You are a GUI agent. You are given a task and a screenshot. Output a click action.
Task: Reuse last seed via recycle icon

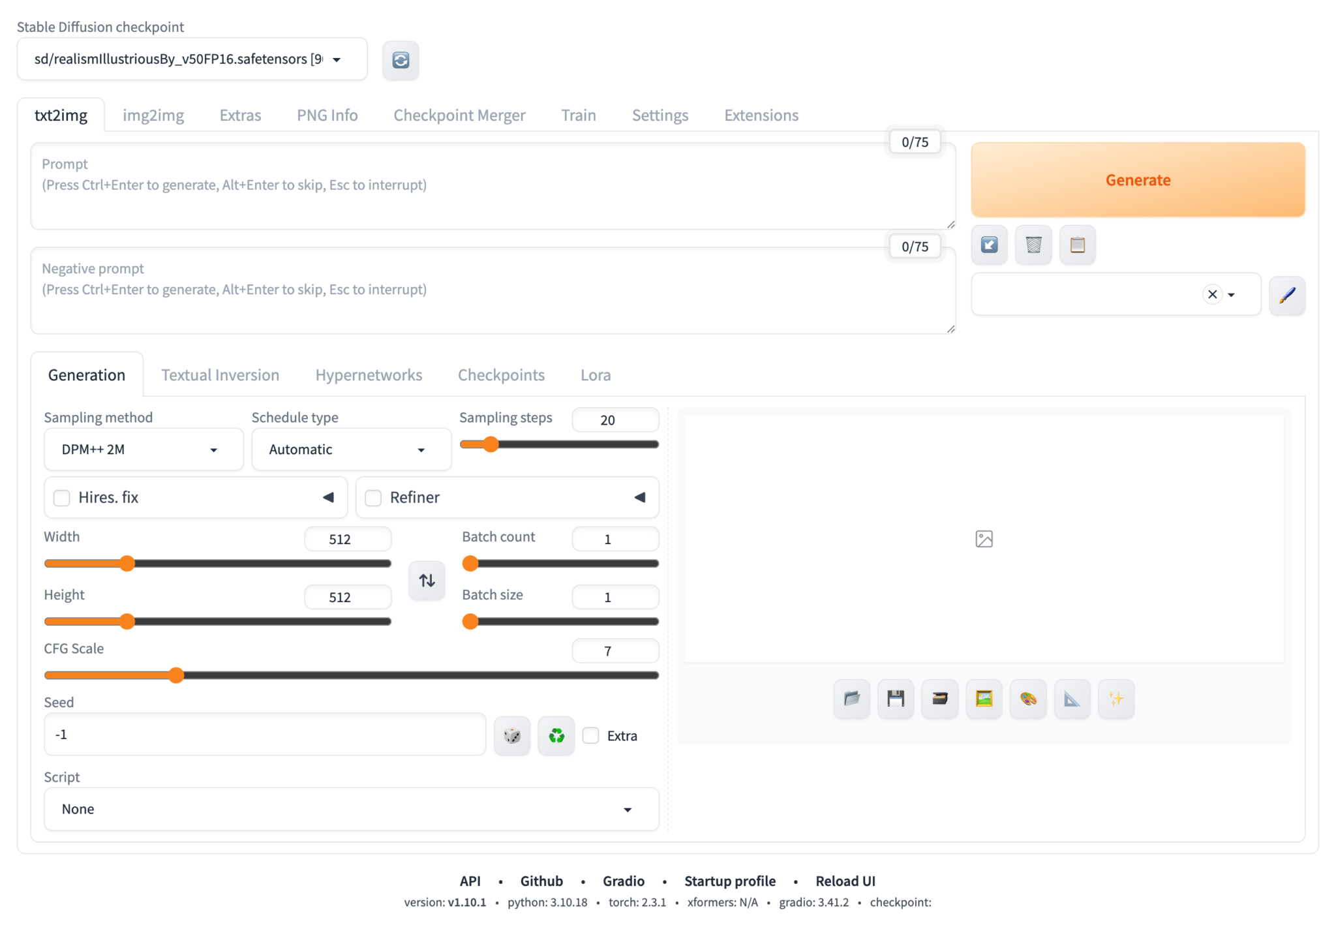point(555,735)
